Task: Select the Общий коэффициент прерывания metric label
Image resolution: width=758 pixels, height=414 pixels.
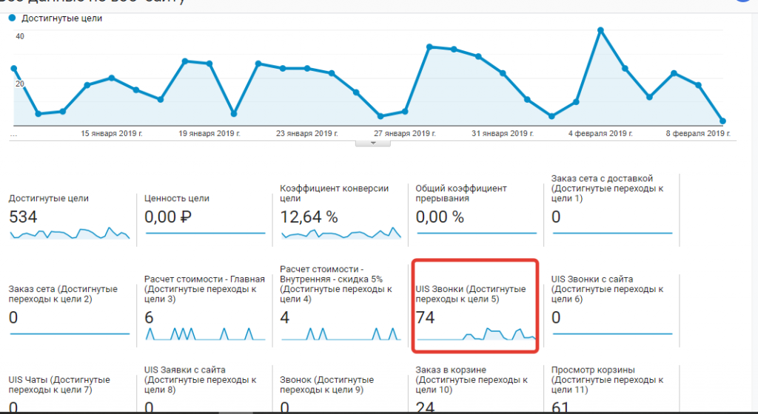Action: click(x=460, y=193)
